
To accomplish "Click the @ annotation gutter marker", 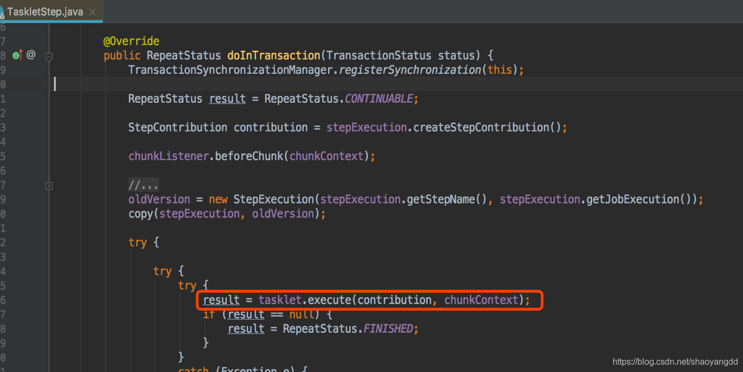I will click(31, 55).
